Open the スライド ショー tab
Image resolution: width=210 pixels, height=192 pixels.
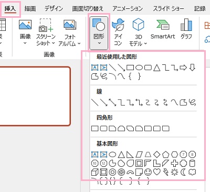tap(169, 8)
